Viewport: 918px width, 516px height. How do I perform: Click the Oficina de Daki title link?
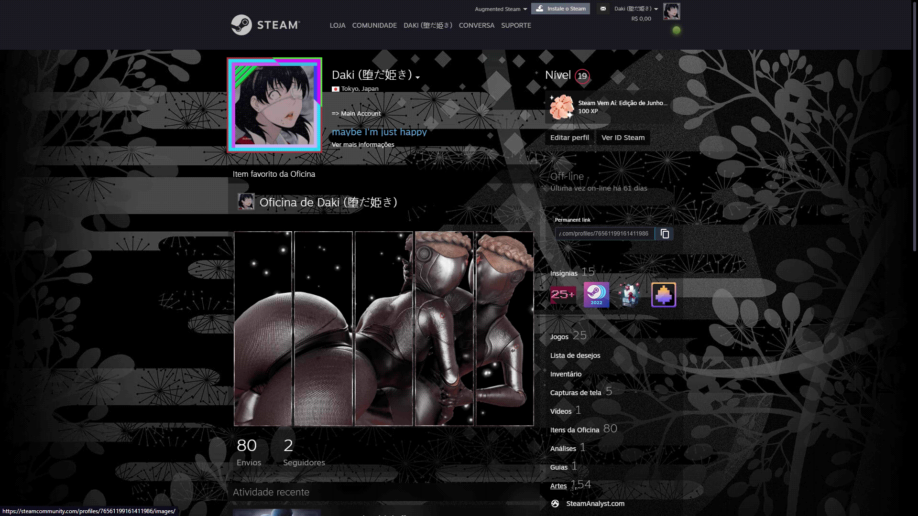coord(328,203)
